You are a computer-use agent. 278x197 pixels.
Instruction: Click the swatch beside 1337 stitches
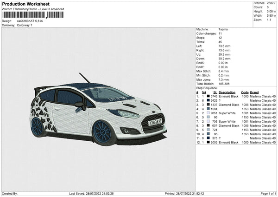click(208, 105)
